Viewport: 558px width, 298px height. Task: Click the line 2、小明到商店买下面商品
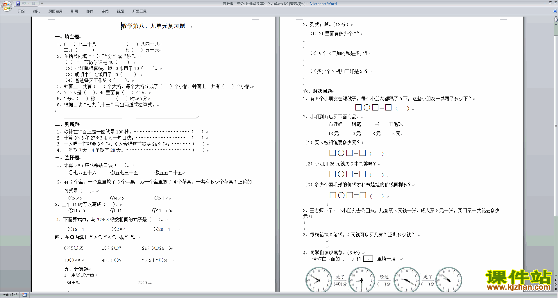coord(331,117)
